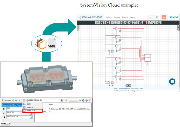The image size is (180, 127).
Task: Follow the Home footer link
Action: pyautogui.click(x=115, y=88)
